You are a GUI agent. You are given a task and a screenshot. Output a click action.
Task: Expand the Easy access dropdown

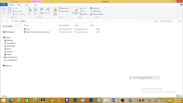[64, 11]
